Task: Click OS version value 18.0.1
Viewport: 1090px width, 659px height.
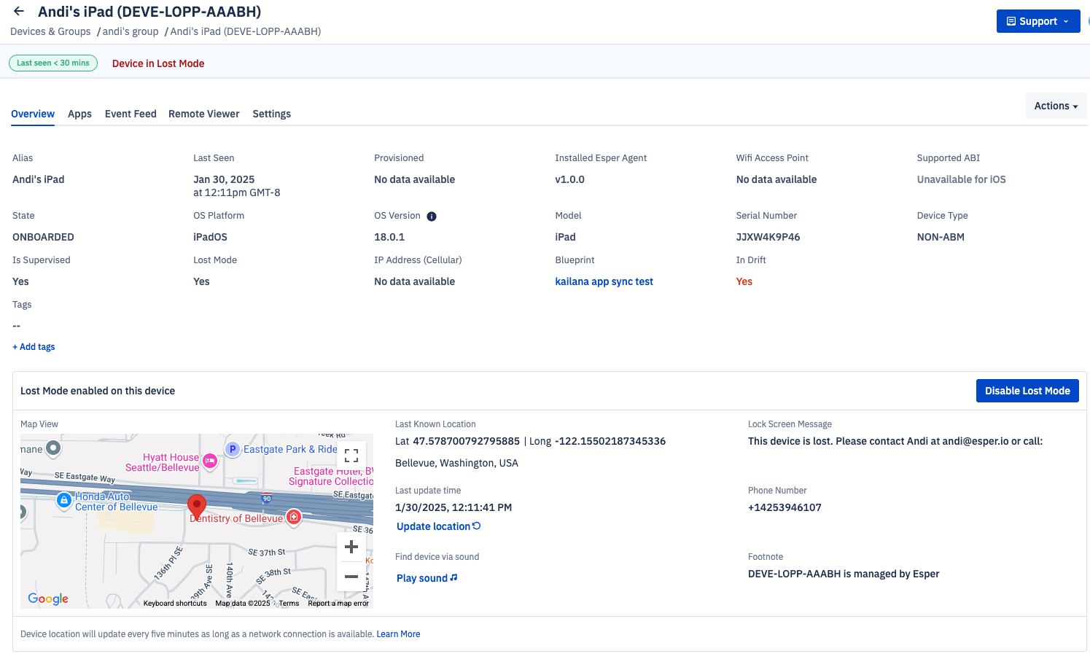Action: [389, 237]
